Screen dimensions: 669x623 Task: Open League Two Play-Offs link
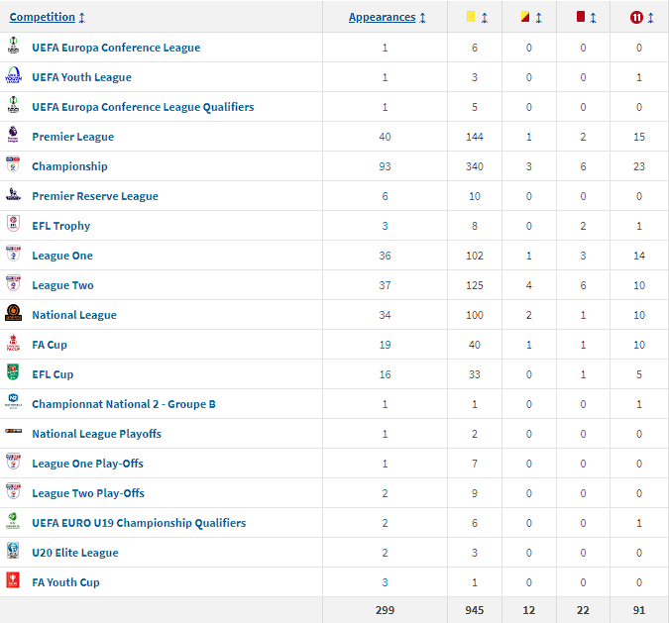click(88, 493)
